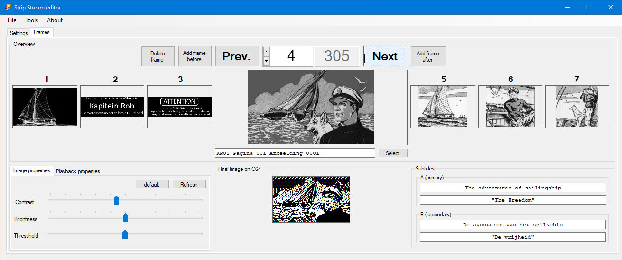Click the current frame number field showing 4
Viewport: 622px width, 260px height.
[x=291, y=56]
